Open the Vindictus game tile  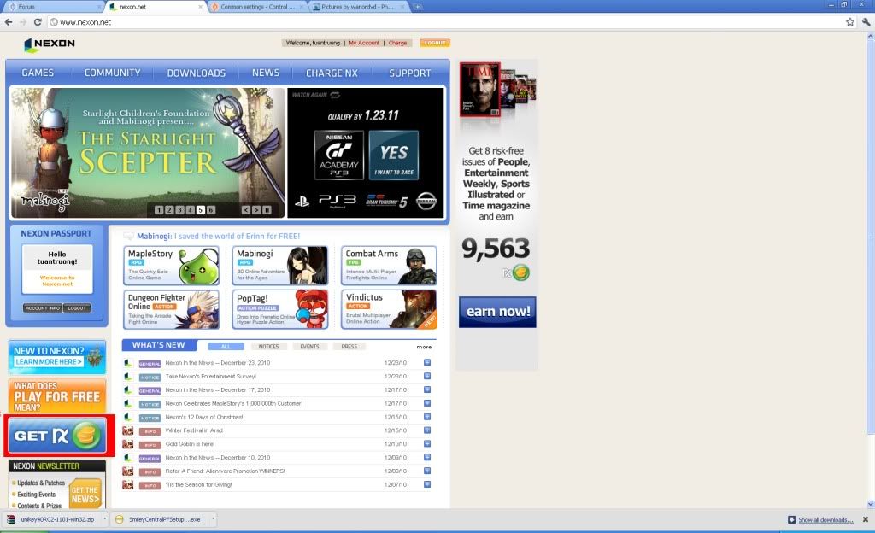pyautogui.click(x=389, y=309)
